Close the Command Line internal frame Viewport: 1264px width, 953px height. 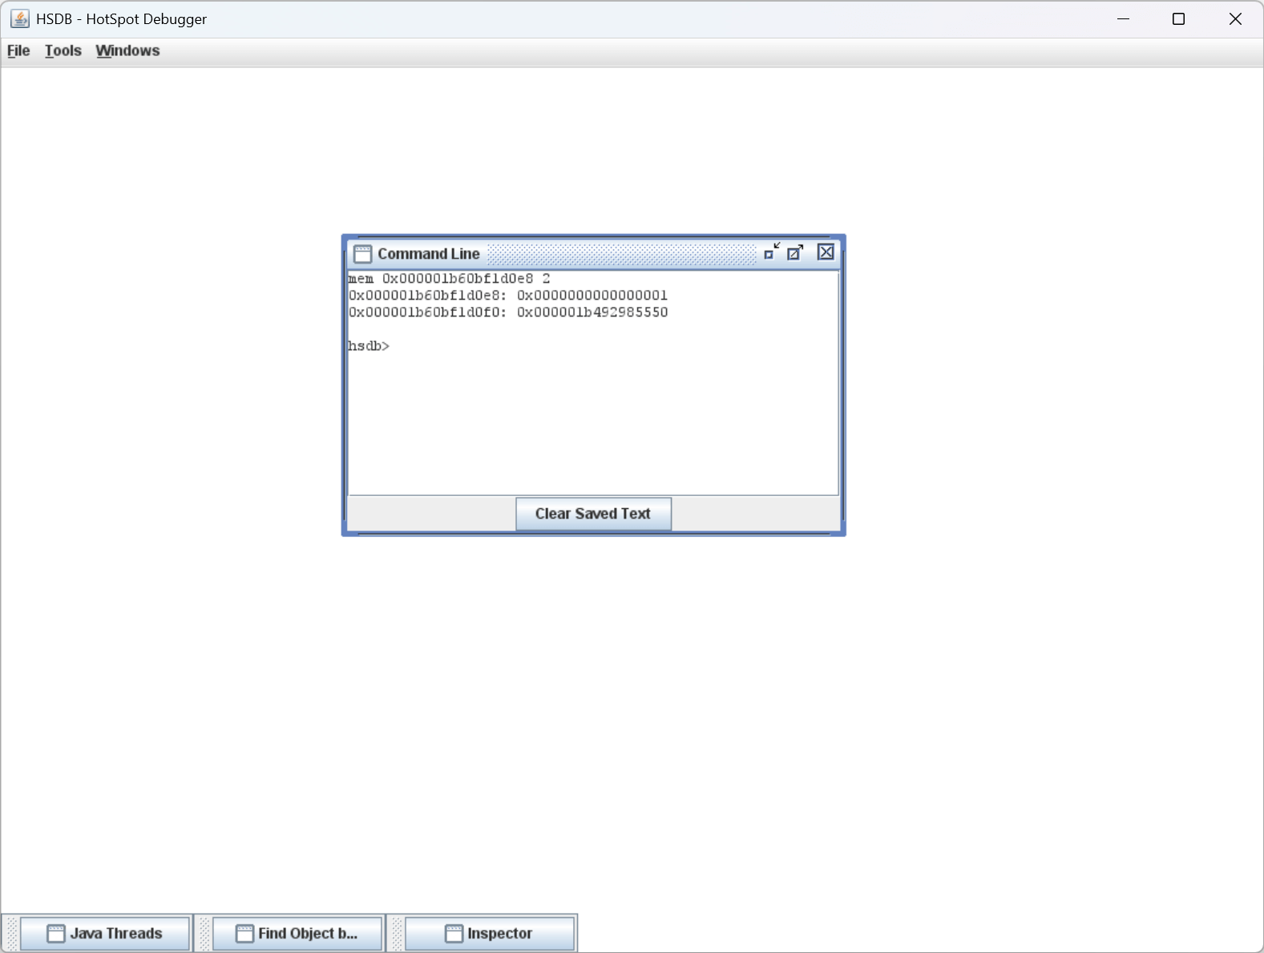(826, 252)
